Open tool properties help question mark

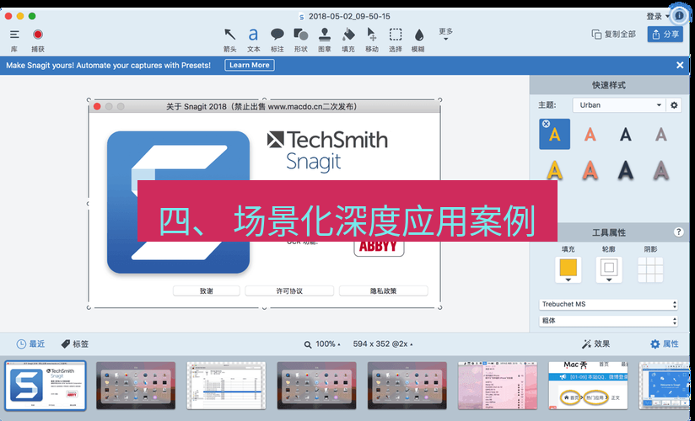pyautogui.click(x=679, y=232)
